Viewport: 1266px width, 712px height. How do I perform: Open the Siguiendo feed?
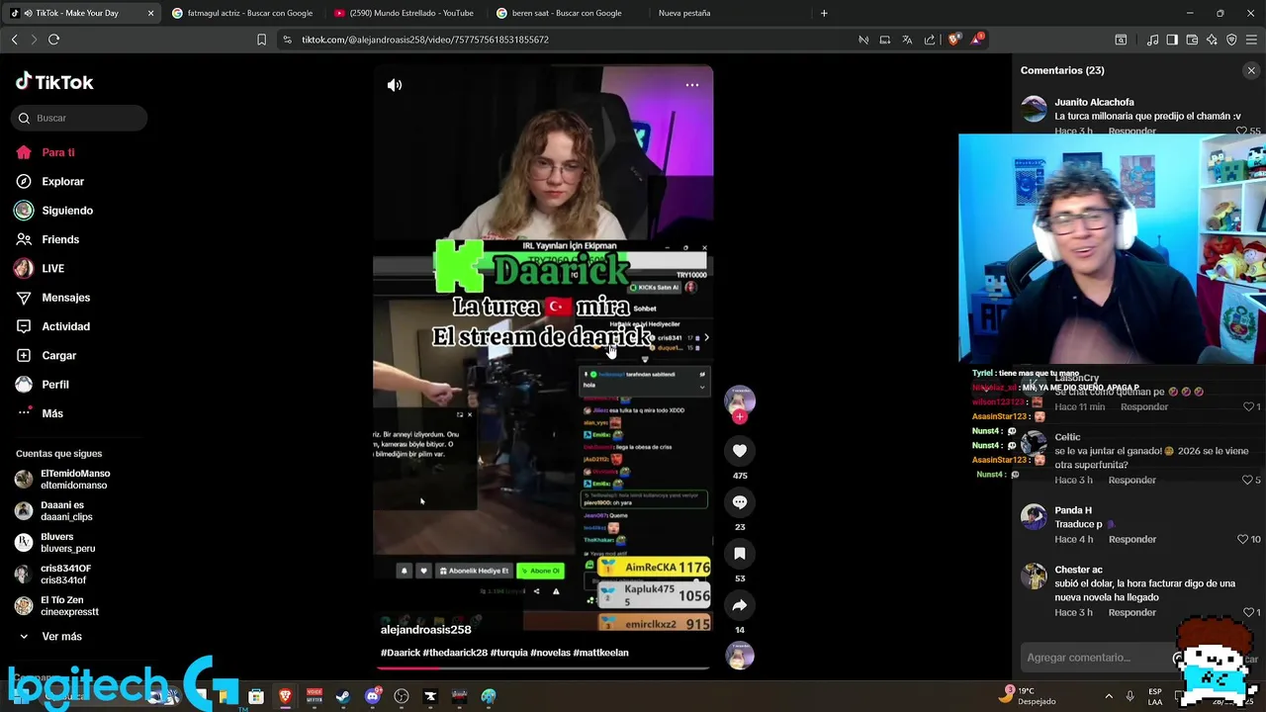tap(67, 211)
